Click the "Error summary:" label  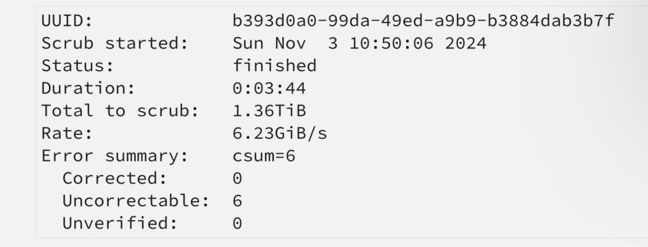tap(115, 155)
